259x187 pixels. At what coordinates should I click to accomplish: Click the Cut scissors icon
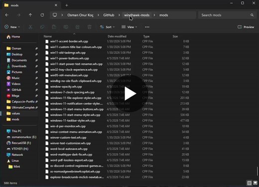(x=30, y=27)
